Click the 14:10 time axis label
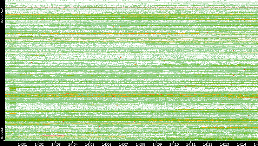 (174, 144)
